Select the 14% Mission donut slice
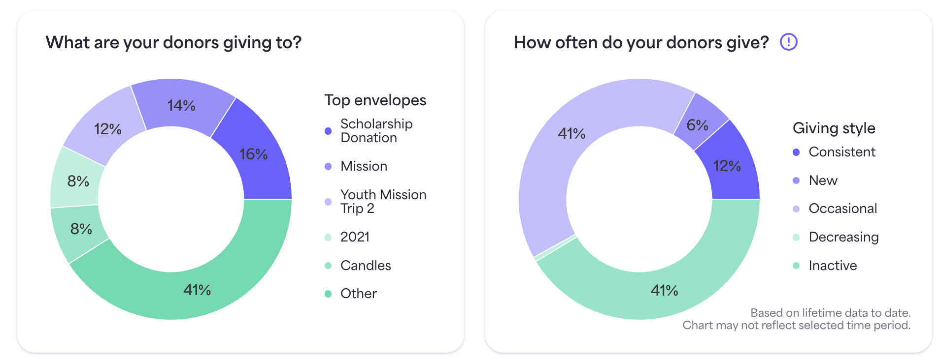 point(181,104)
